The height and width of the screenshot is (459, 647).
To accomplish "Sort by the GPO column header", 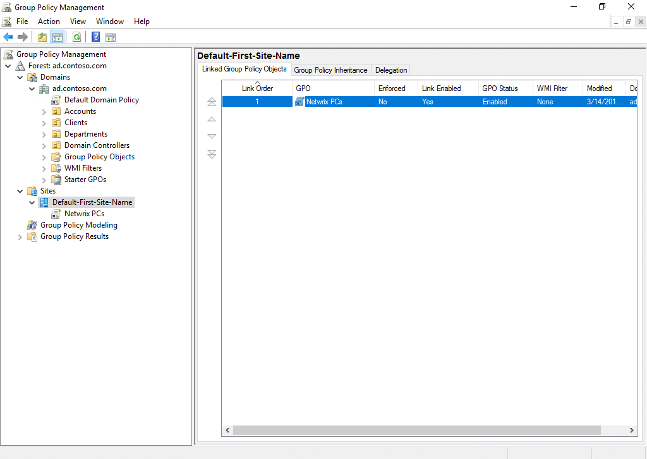I will point(333,89).
